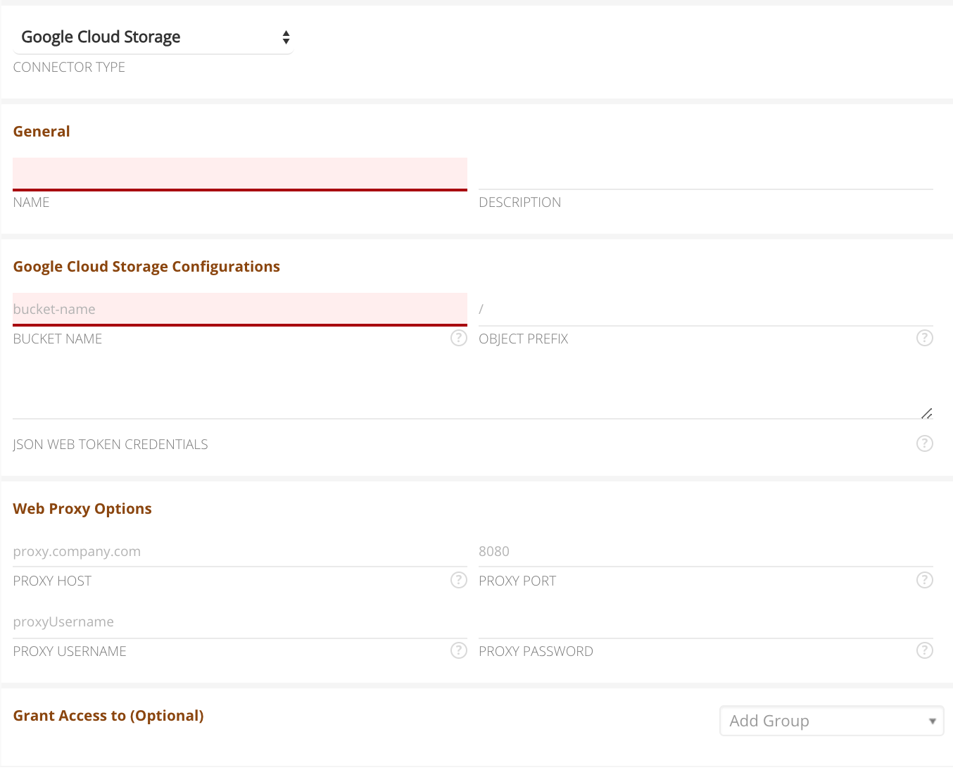Image resolution: width=953 pixels, height=770 pixels.
Task: Click the Proxy Password field
Action: point(706,621)
